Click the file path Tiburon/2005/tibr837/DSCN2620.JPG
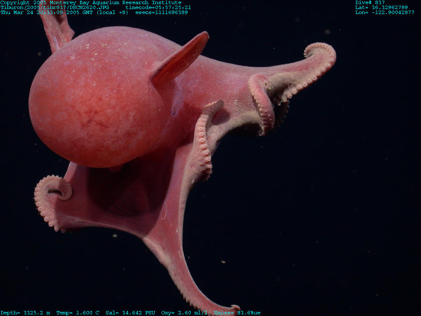 click(55, 7)
